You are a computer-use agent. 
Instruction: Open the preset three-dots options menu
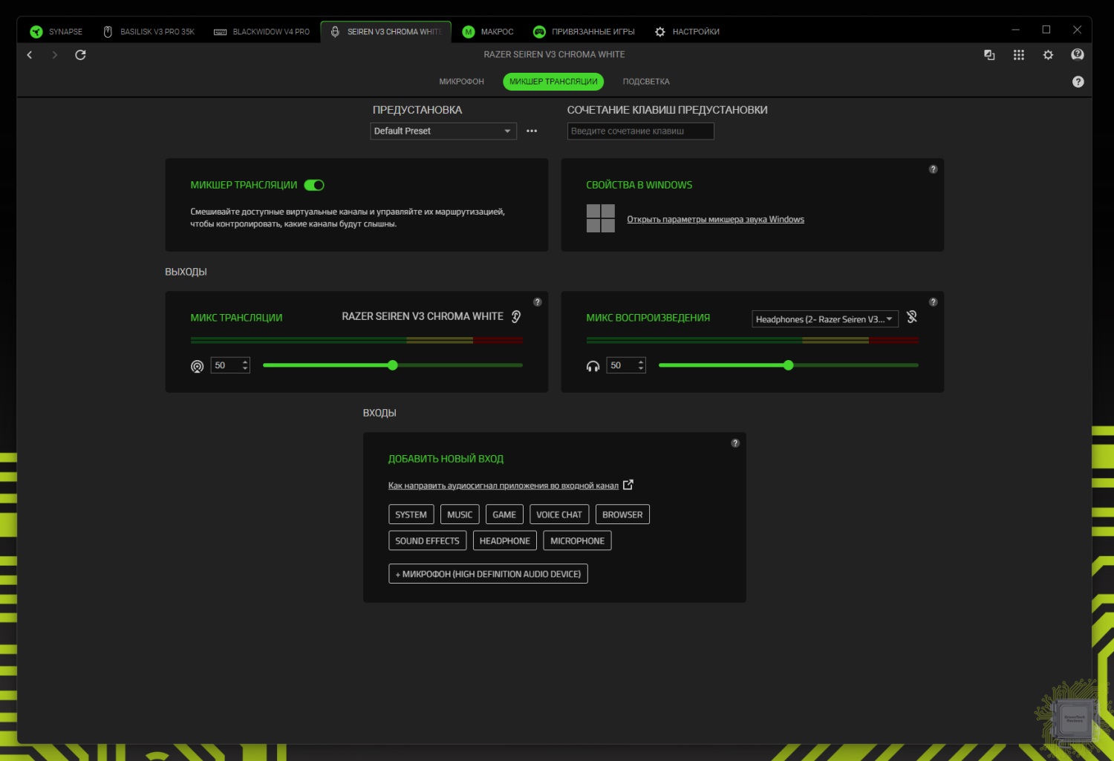tap(532, 131)
